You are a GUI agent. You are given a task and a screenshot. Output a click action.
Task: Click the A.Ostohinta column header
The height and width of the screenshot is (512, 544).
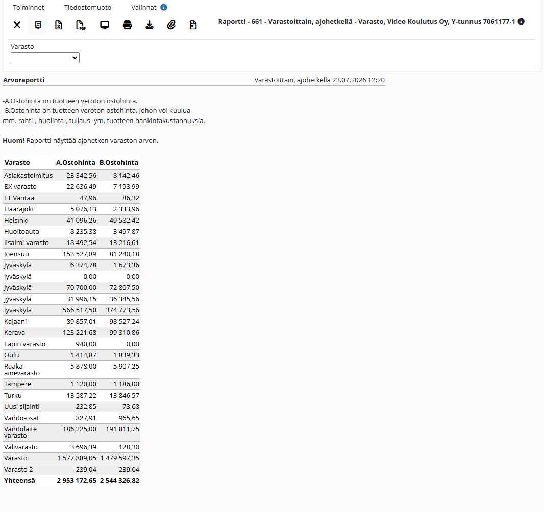pos(76,162)
